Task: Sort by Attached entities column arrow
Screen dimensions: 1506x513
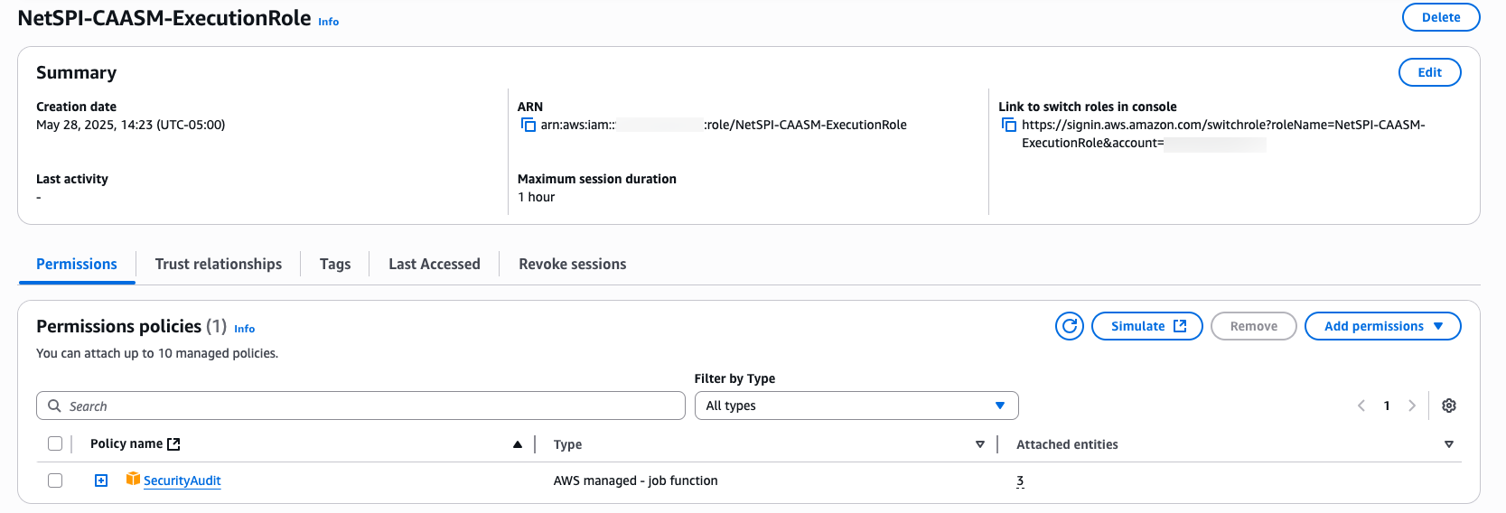Action: click(1449, 444)
